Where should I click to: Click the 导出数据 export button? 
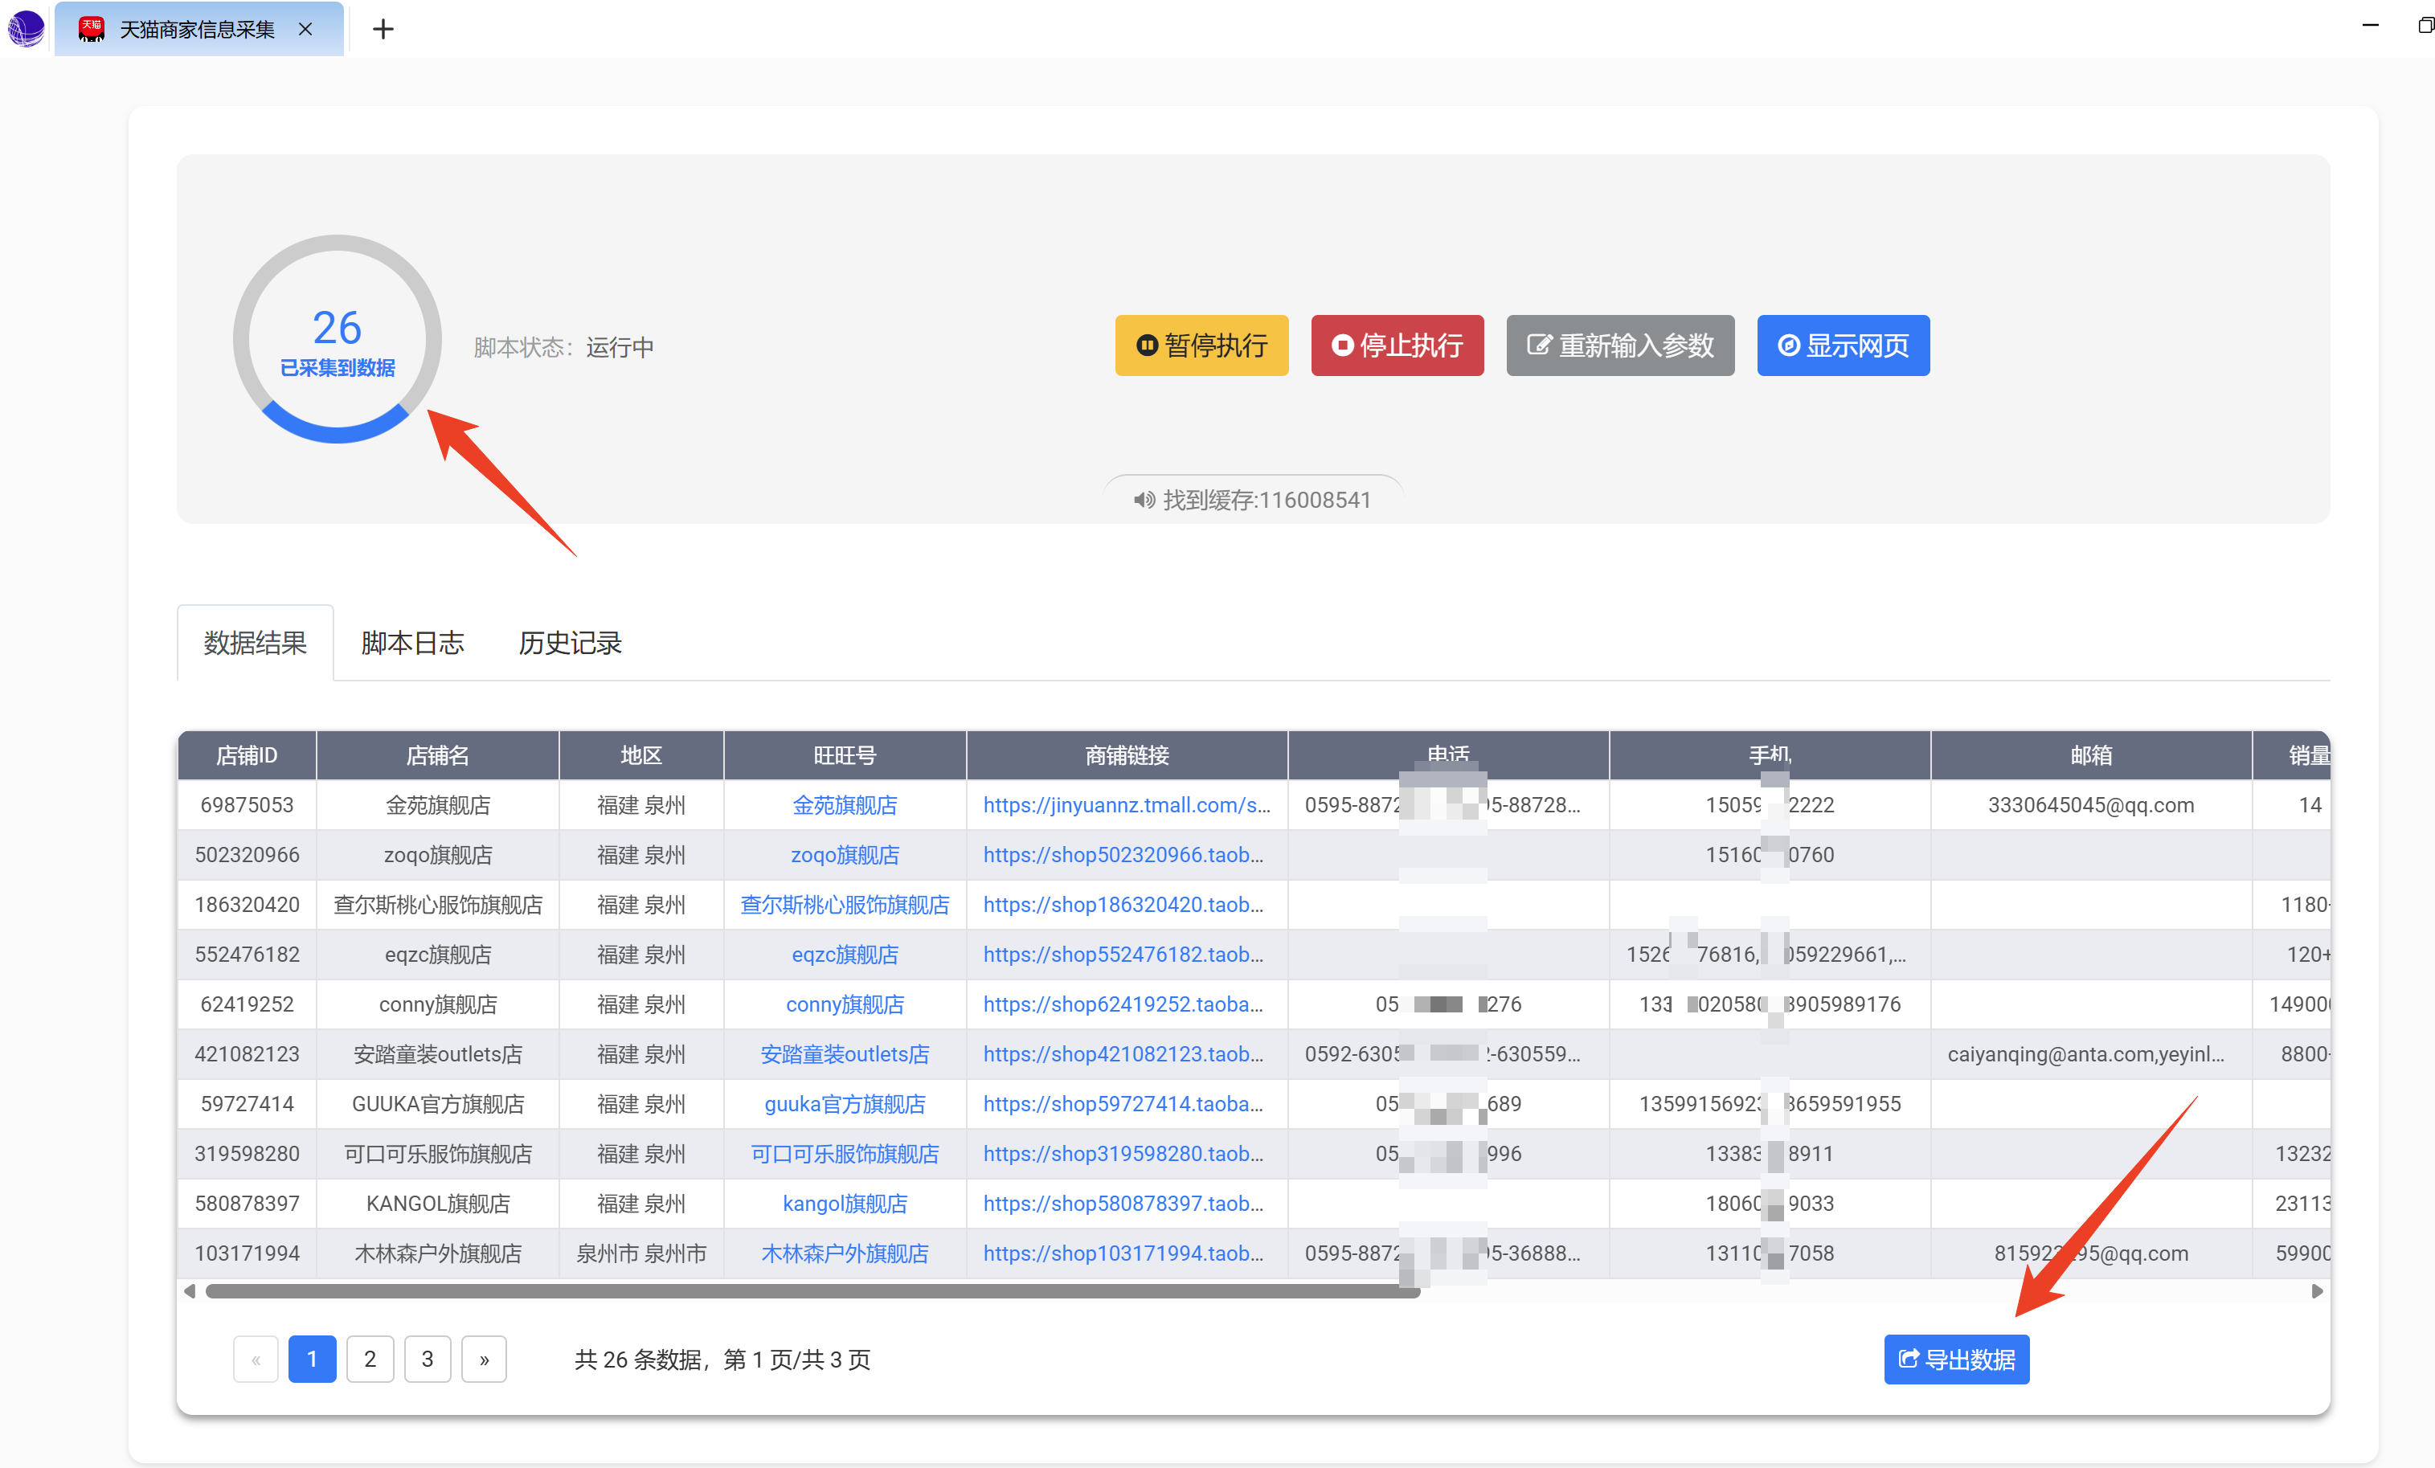click(x=1957, y=1360)
